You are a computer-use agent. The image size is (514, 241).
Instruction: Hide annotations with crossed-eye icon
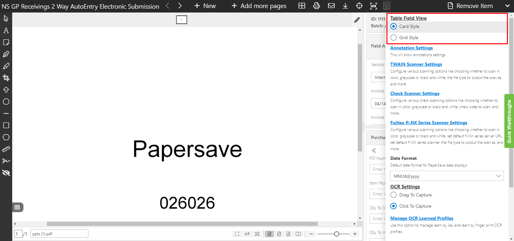pos(6,173)
